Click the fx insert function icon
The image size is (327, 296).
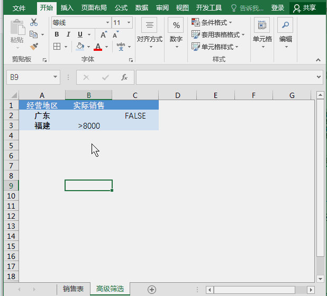[124, 77]
